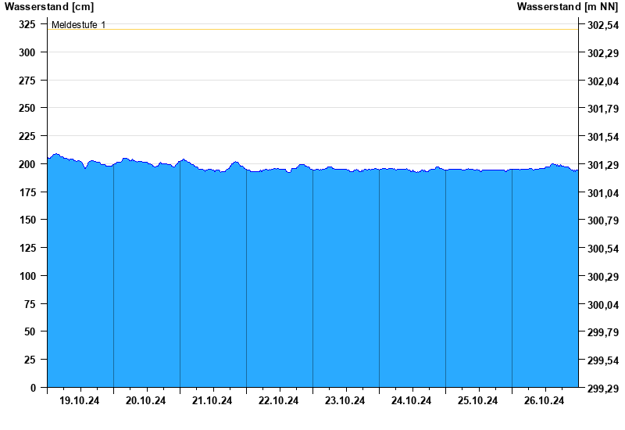Click the 19.10.24 date label
The image size is (625, 430).
(x=80, y=400)
